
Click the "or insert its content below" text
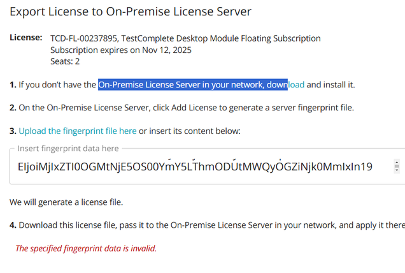[190, 131]
